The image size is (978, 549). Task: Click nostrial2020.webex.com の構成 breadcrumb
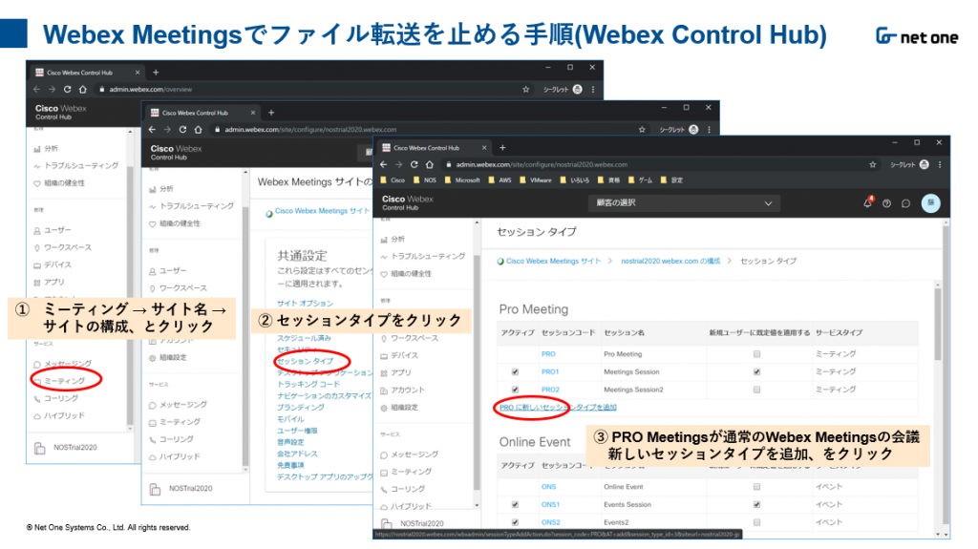(670, 262)
